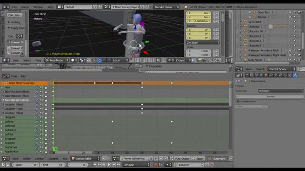Select 1Face to 10 in outliner
The image size is (305, 171).
(255, 31)
